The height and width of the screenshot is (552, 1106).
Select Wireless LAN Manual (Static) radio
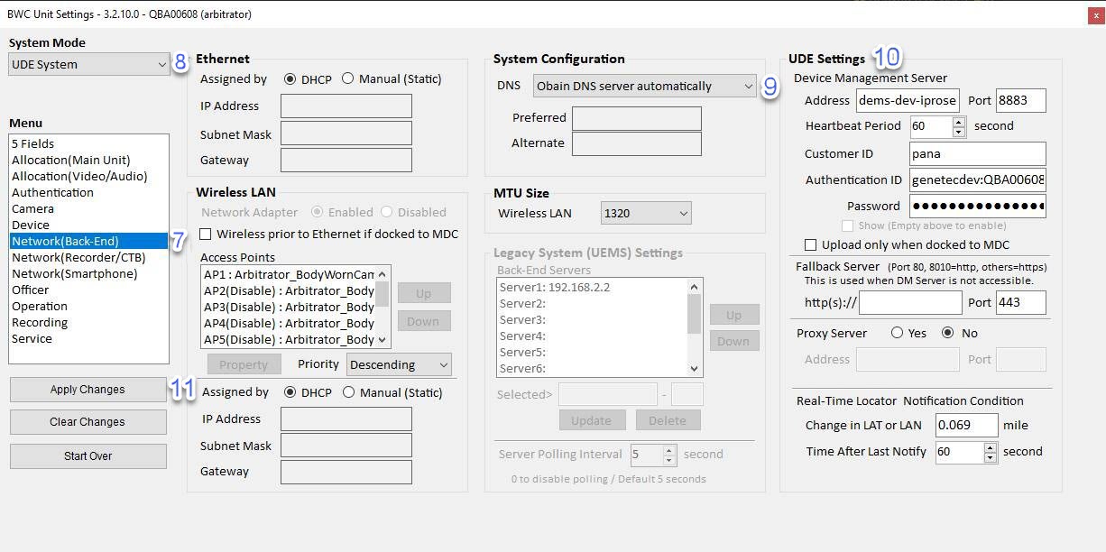pos(348,392)
